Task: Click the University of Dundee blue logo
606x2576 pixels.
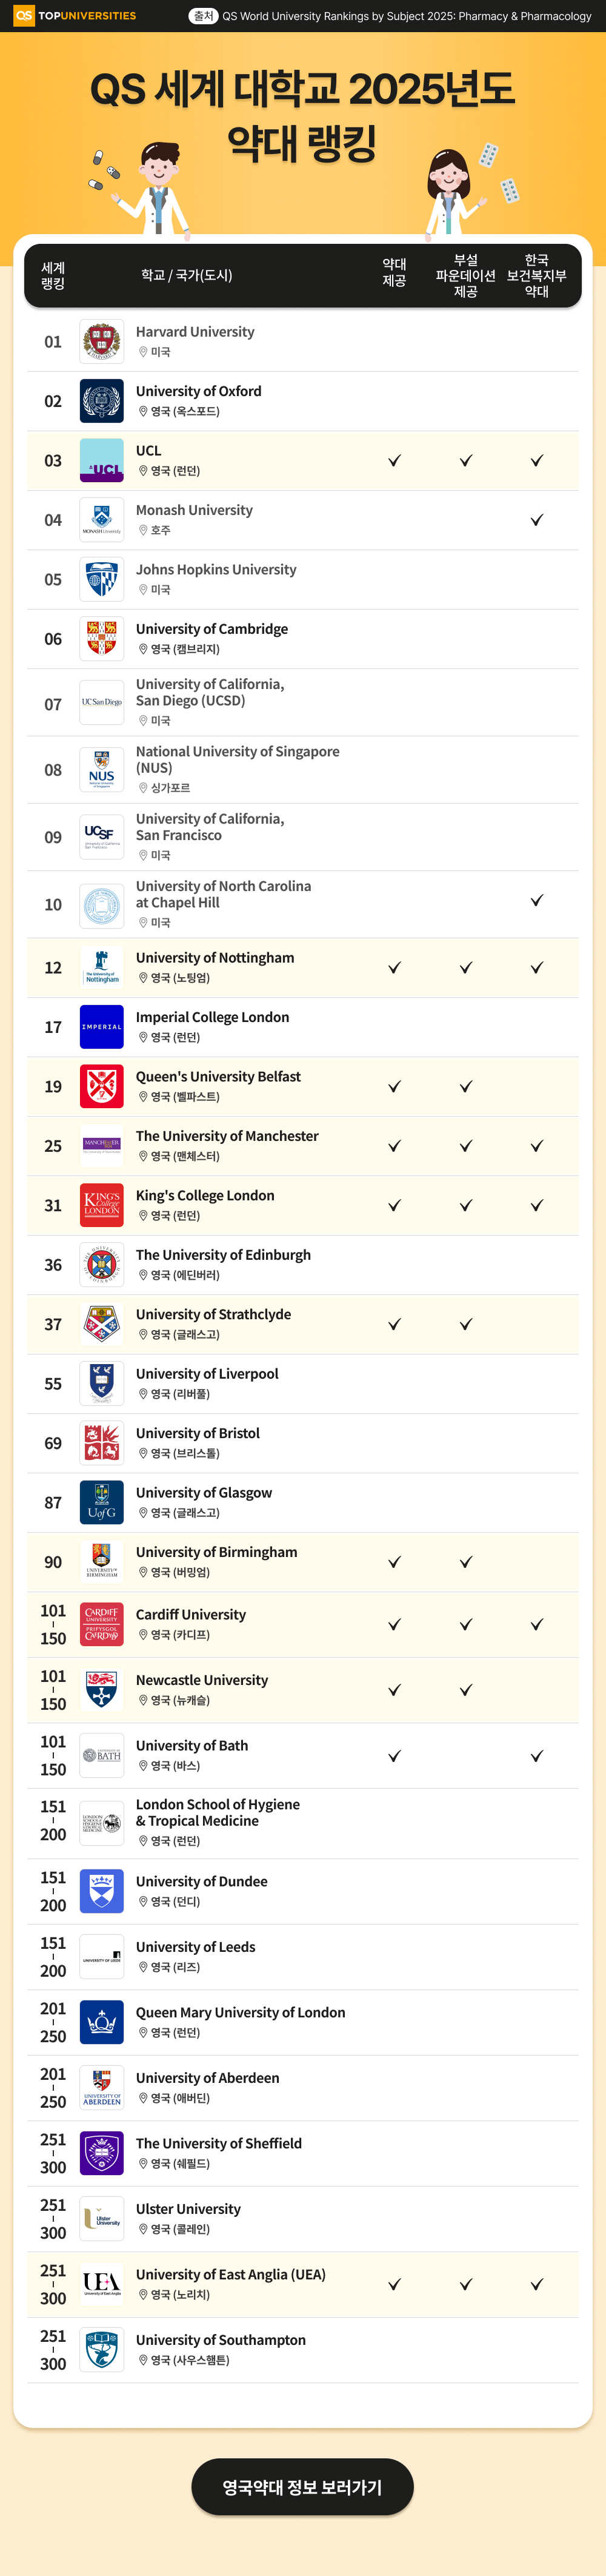Action: pyautogui.click(x=102, y=1891)
